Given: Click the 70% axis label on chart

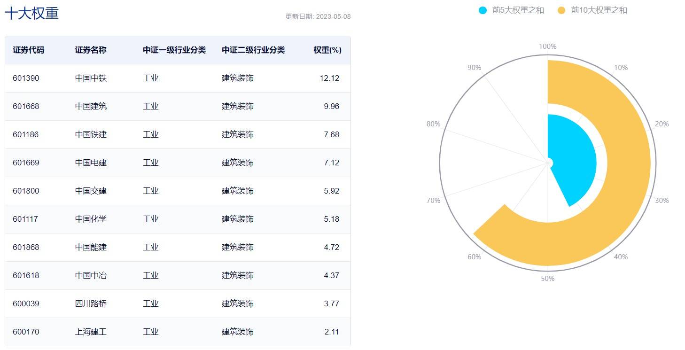Looking at the screenshot, I should (x=433, y=201).
